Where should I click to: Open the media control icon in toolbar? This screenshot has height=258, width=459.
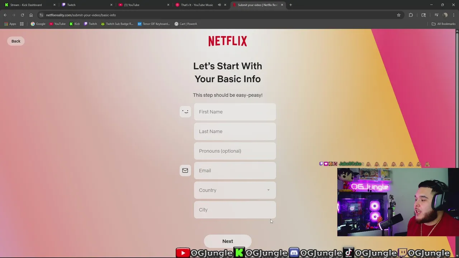tap(436, 15)
